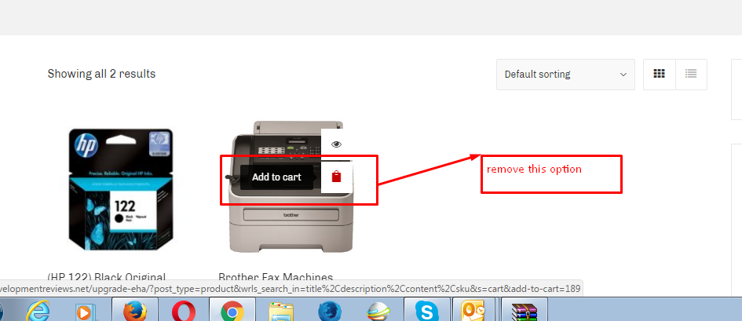Open the Default sorting dropdown
742x321 pixels.
(x=565, y=75)
